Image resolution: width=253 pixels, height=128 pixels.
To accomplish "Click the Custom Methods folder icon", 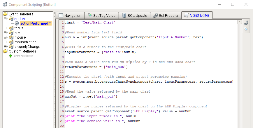I will 5,51.
